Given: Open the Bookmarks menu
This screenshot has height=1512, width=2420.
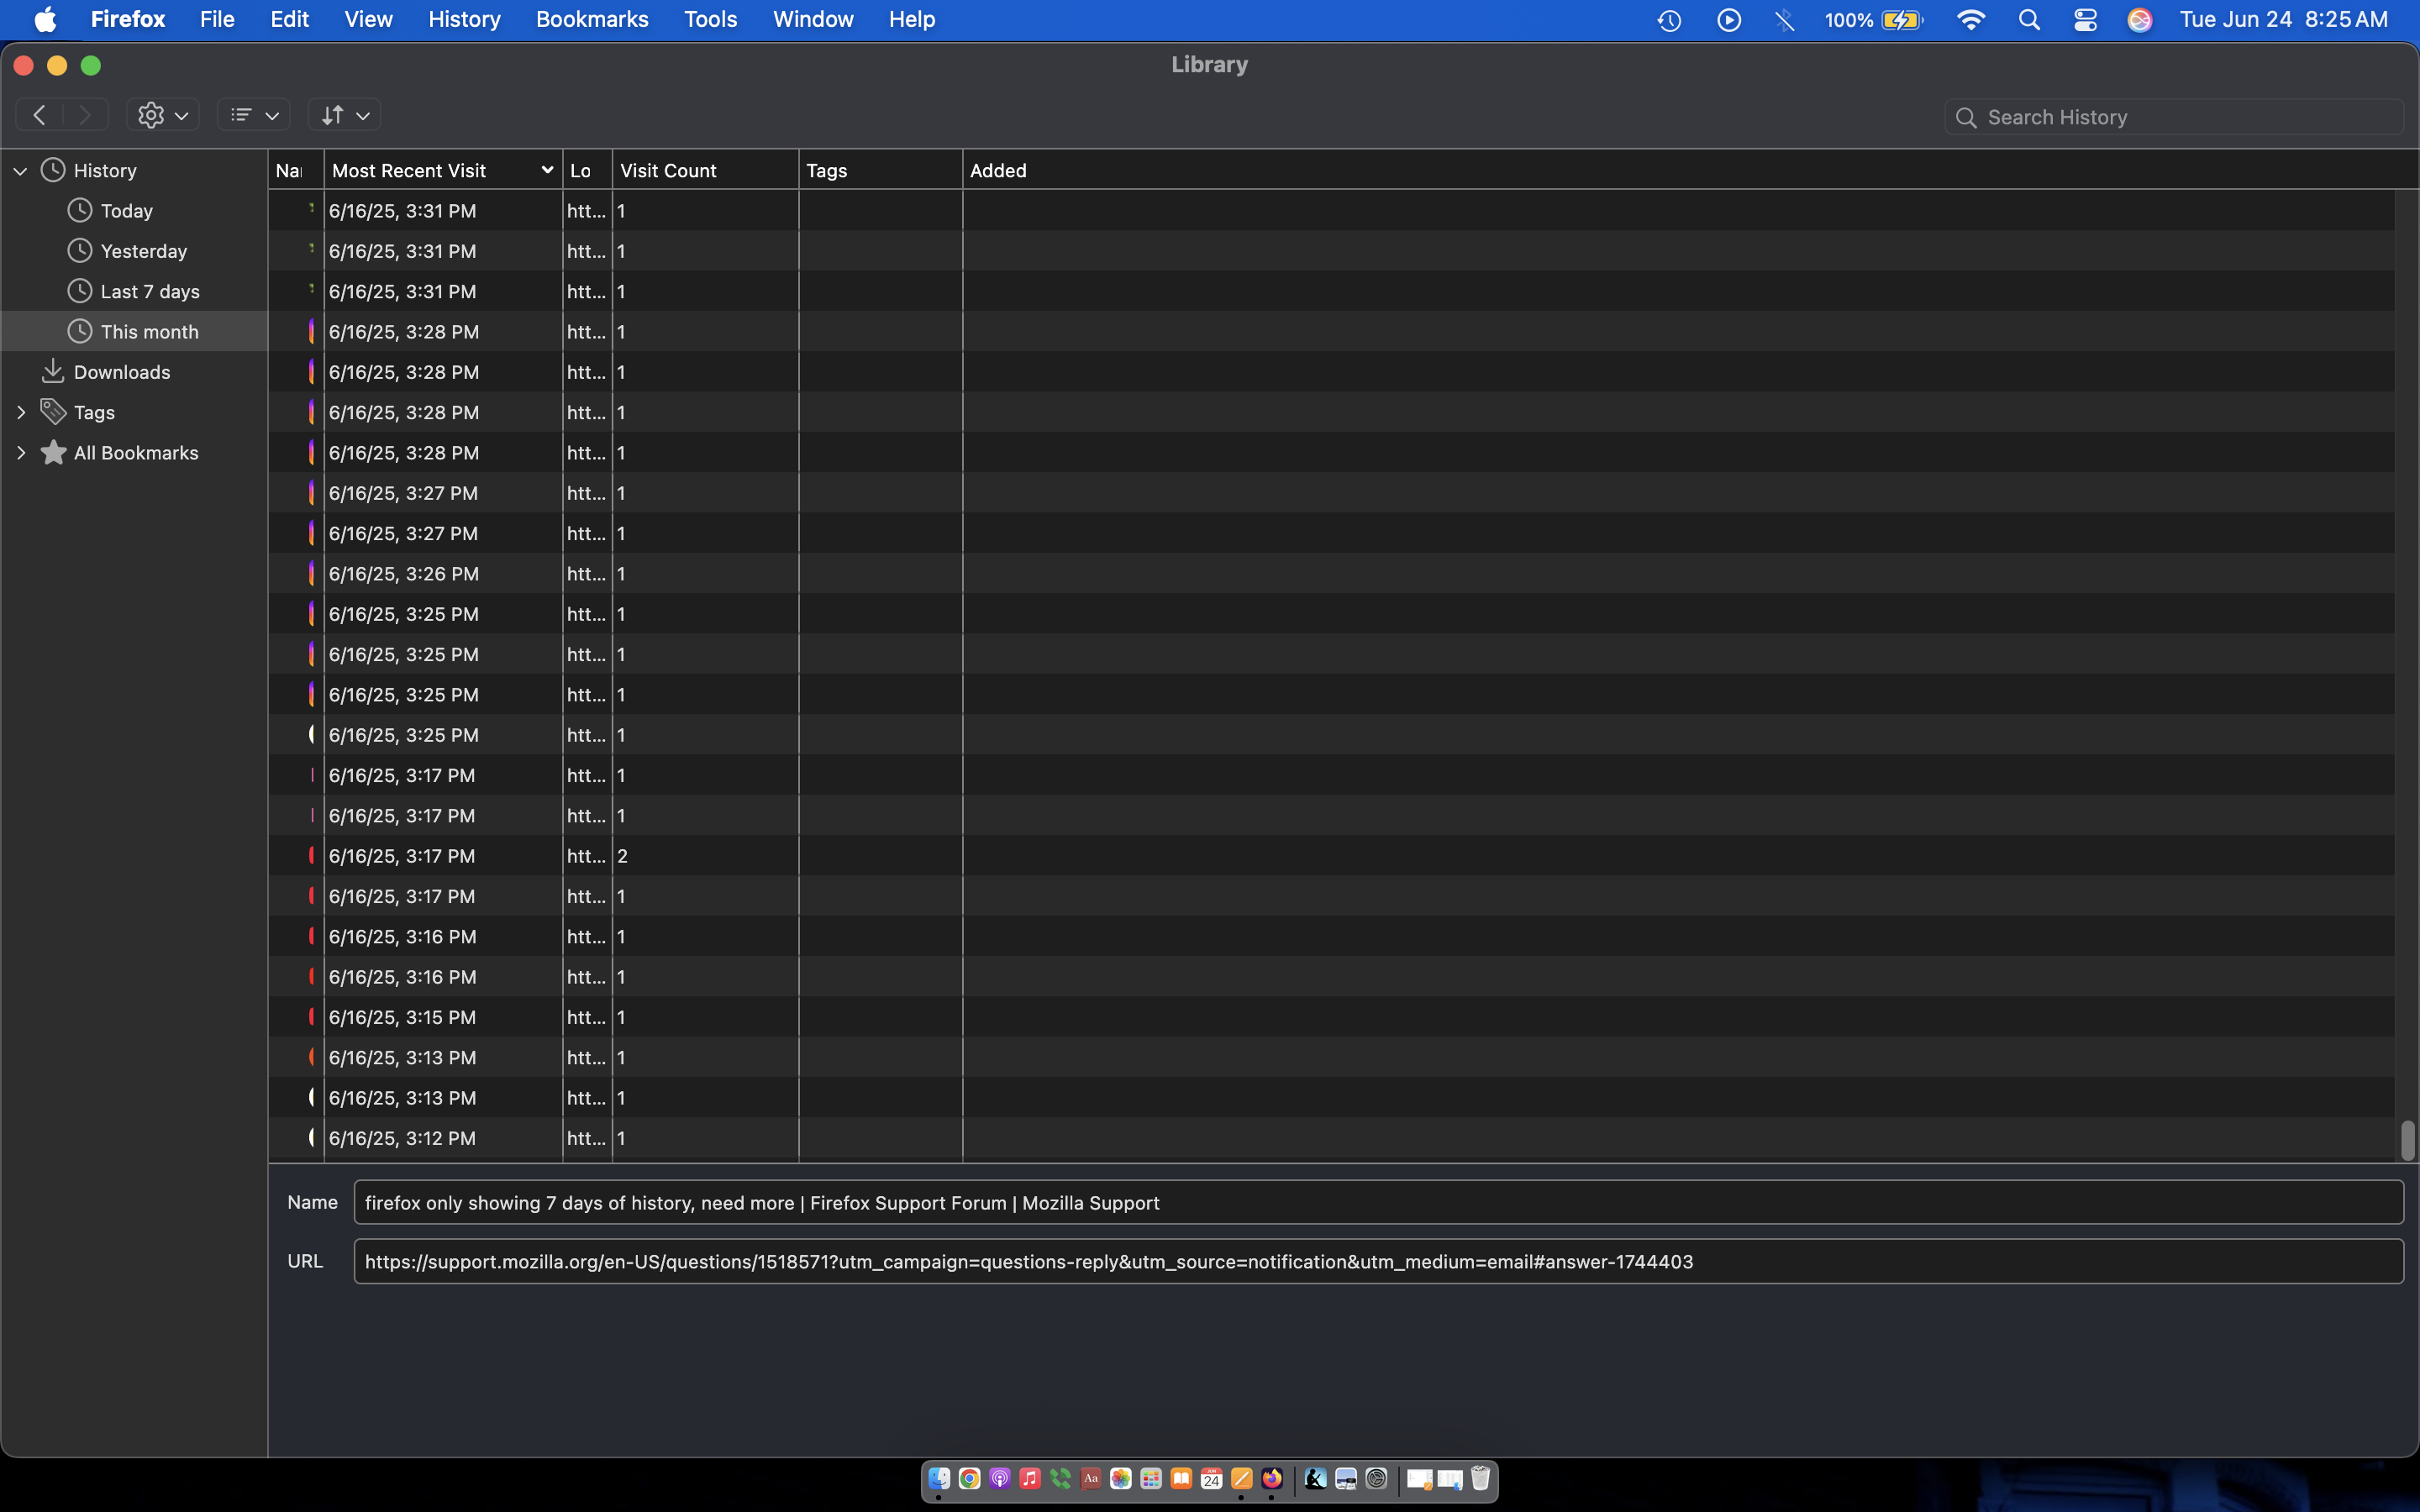Looking at the screenshot, I should (x=592, y=20).
